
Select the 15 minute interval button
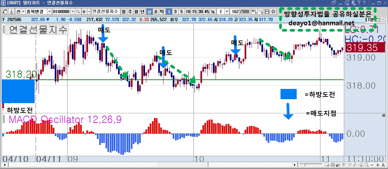point(194,12)
